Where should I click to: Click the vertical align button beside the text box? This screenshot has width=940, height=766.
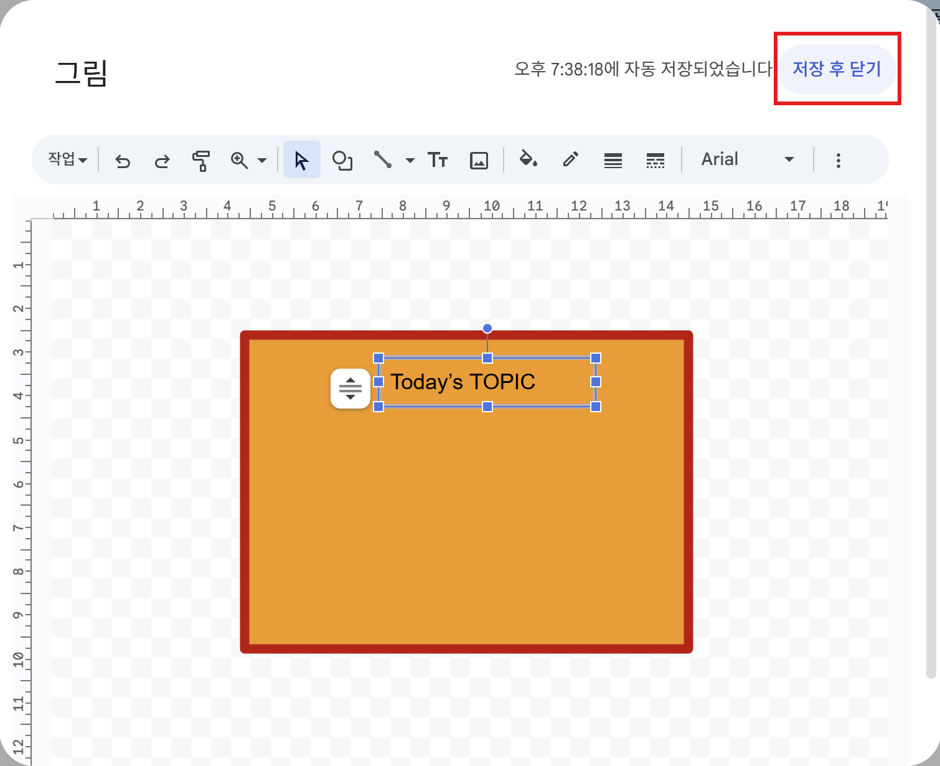pos(350,389)
